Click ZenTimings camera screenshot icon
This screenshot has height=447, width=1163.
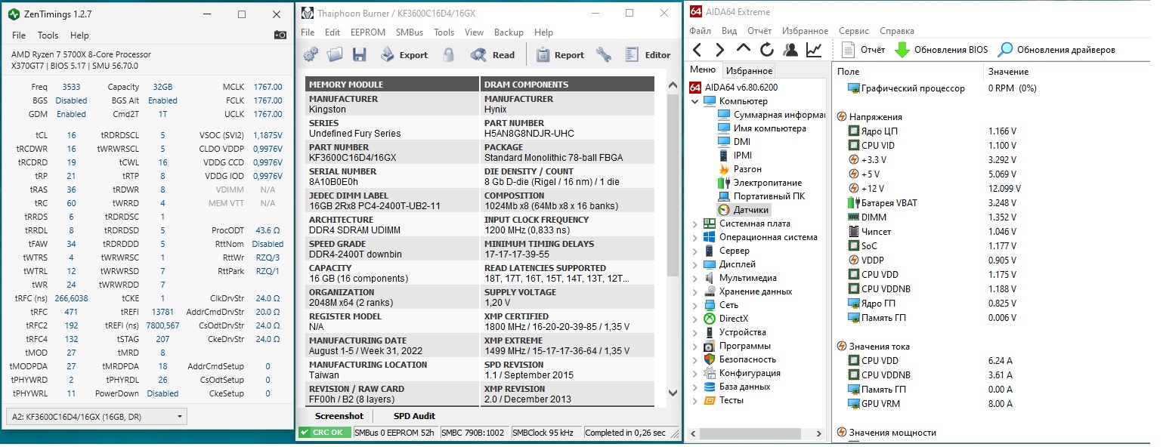[280, 35]
